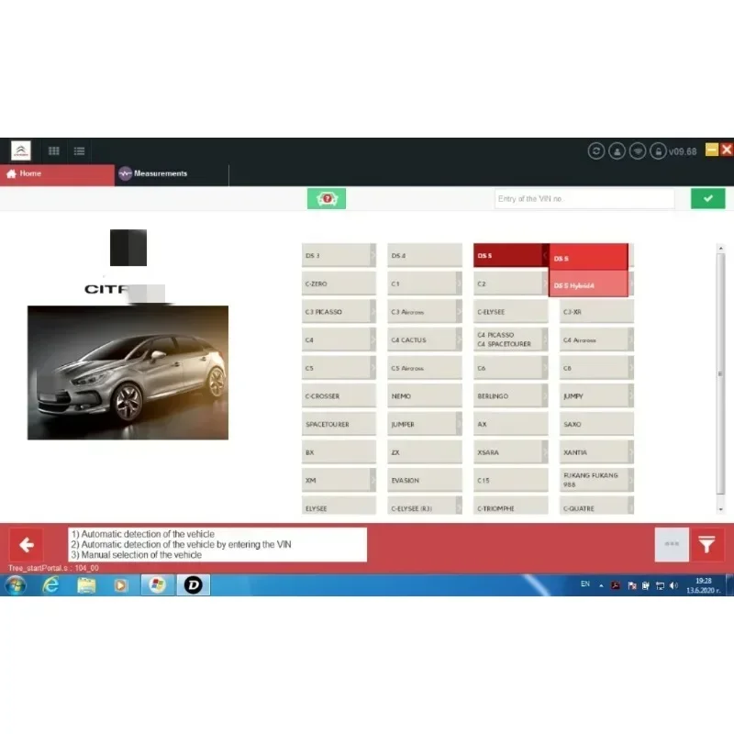This screenshot has height=734, width=734.
Task: Click automatic vehicle detection car icon
Action: tap(327, 198)
